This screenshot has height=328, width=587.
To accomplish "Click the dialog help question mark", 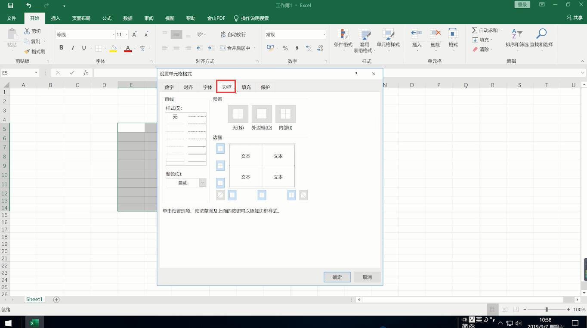I will [356, 74].
